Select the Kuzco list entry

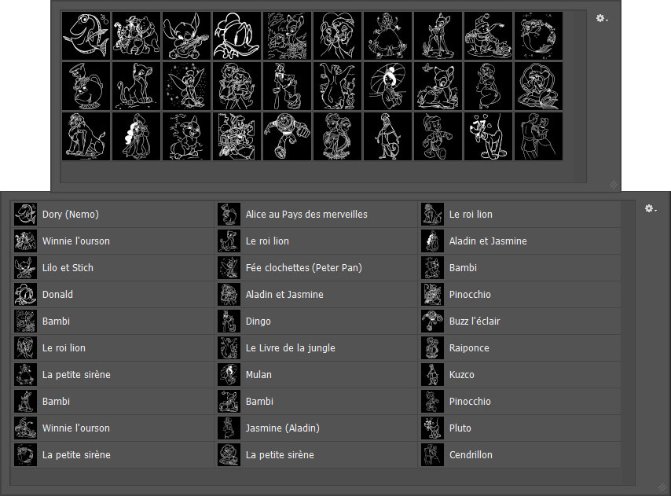point(461,375)
